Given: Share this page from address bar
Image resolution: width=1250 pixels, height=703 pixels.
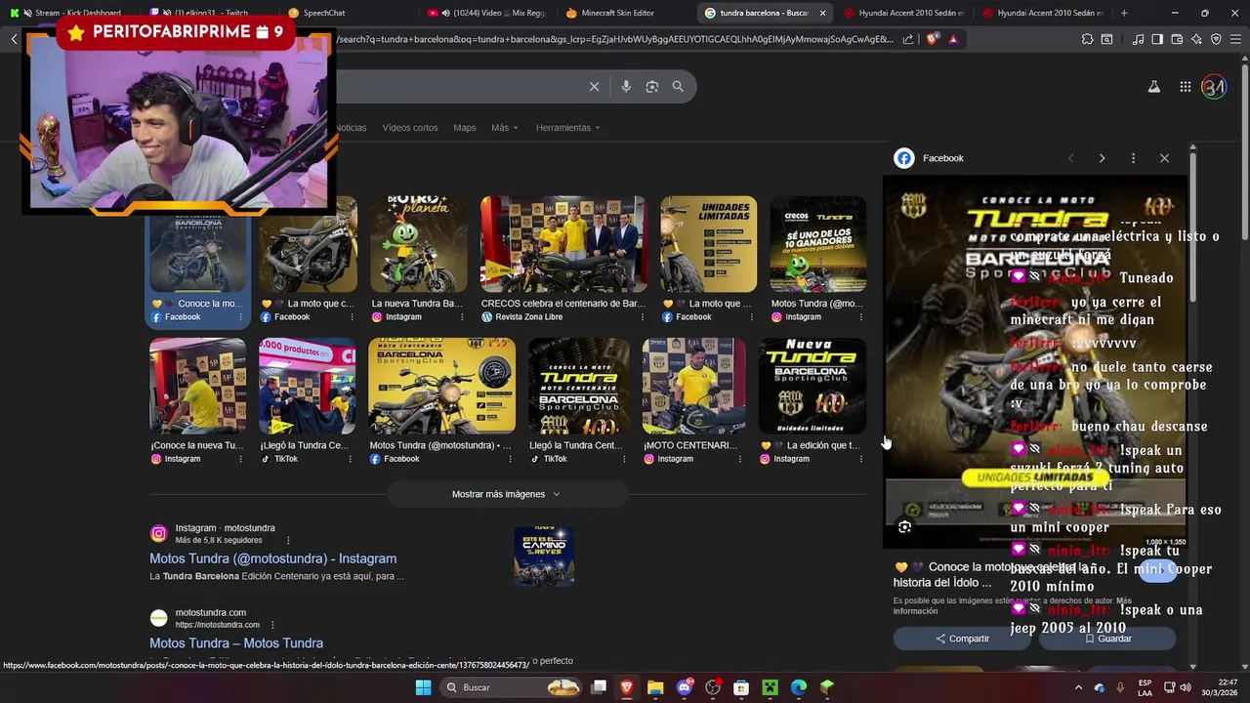Looking at the screenshot, I should click(x=908, y=39).
